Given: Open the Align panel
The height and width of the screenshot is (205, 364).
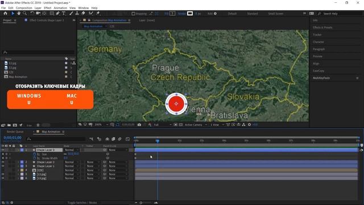Looking at the screenshot, I should (316, 63).
